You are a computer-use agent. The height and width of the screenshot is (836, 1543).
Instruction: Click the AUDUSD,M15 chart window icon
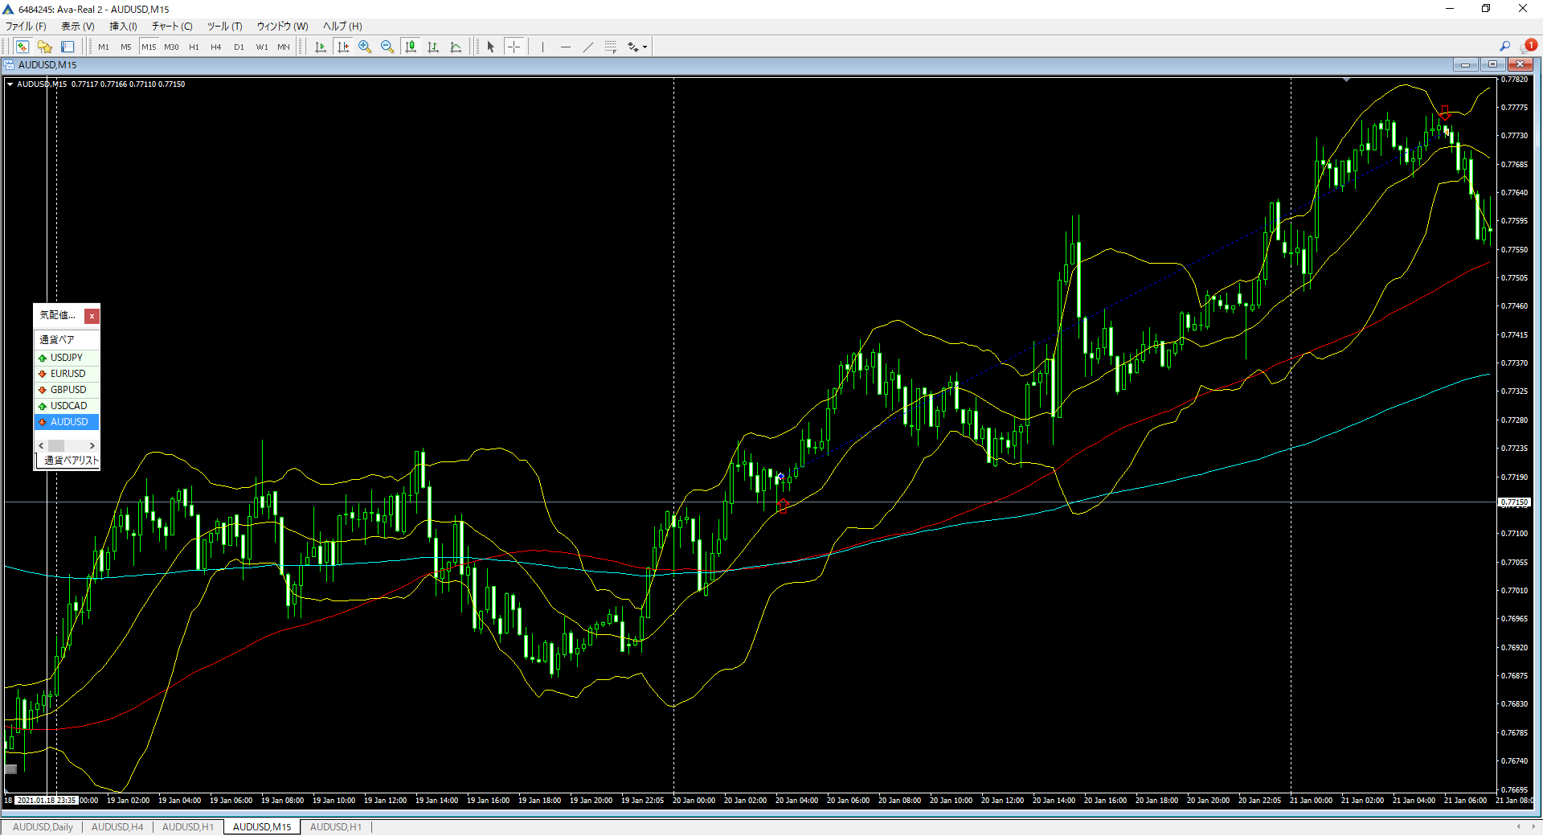pos(9,64)
